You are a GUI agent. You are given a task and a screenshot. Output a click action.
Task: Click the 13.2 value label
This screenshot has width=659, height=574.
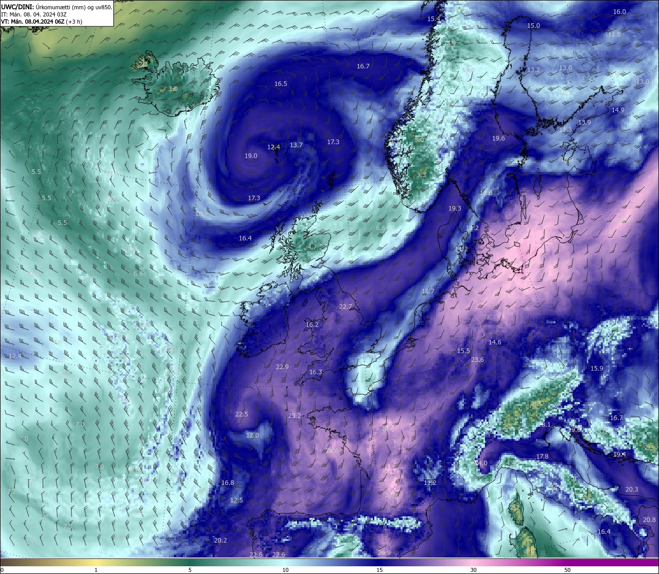533,70
